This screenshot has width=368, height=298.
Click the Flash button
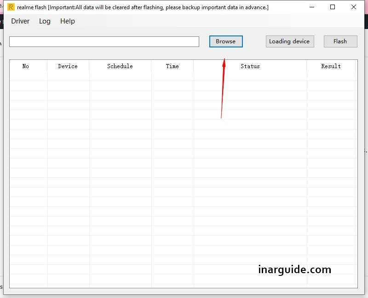340,41
